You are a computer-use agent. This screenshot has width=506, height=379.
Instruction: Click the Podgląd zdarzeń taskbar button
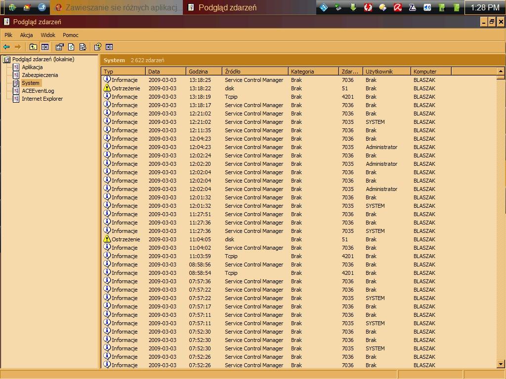[249, 7]
